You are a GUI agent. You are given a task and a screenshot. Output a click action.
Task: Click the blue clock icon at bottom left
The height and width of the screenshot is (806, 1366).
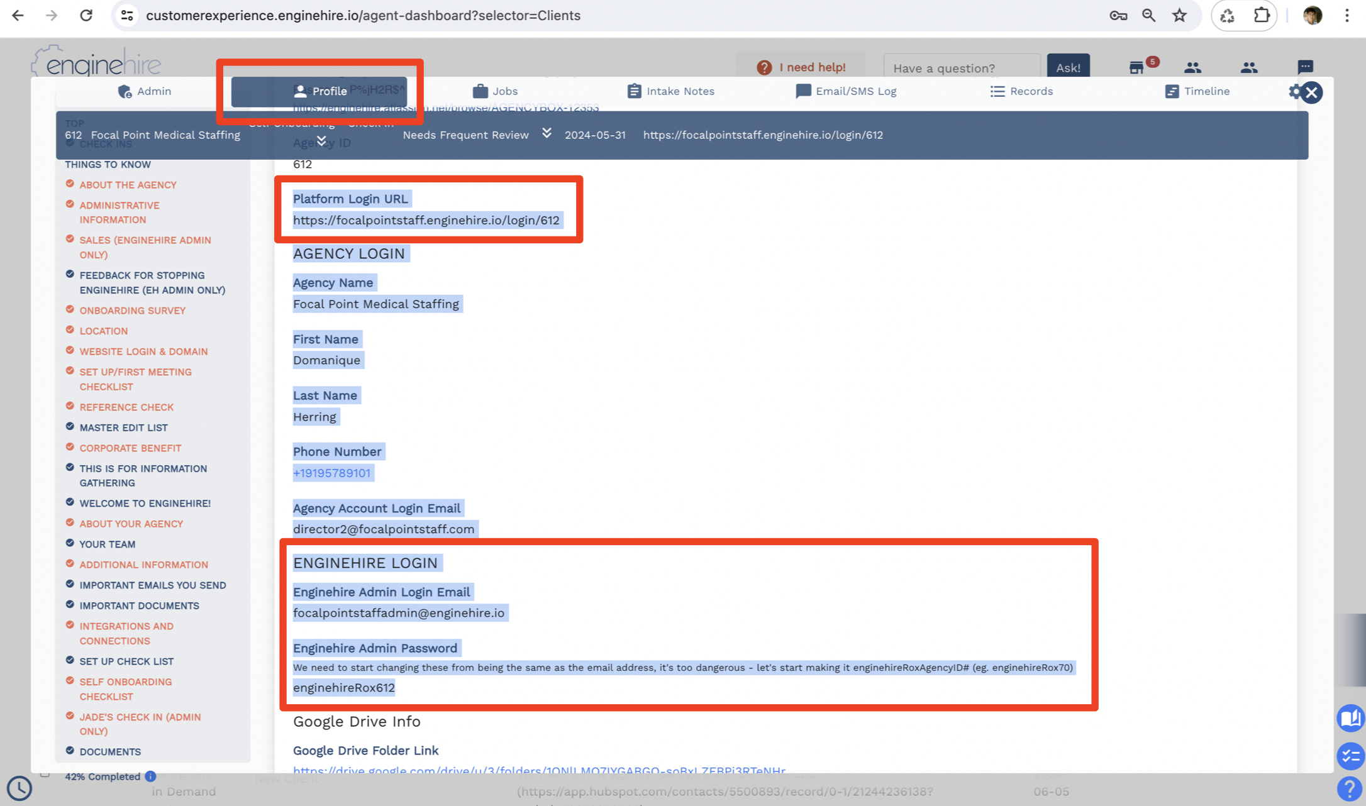tap(19, 788)
